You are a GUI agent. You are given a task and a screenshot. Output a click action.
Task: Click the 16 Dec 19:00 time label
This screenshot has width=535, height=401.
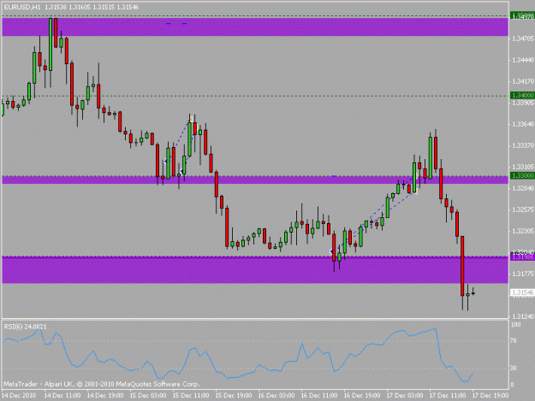(362, 395)
